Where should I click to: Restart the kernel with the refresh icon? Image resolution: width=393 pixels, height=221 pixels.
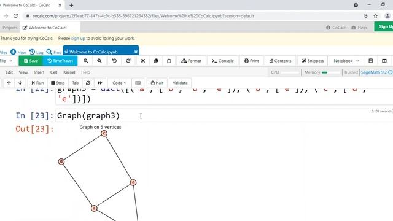[88, 83]
